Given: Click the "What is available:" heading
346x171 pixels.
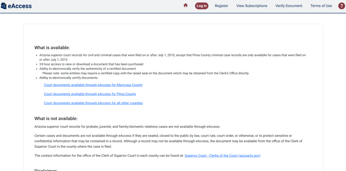Looking at the screenshot, I should point(52,48).
